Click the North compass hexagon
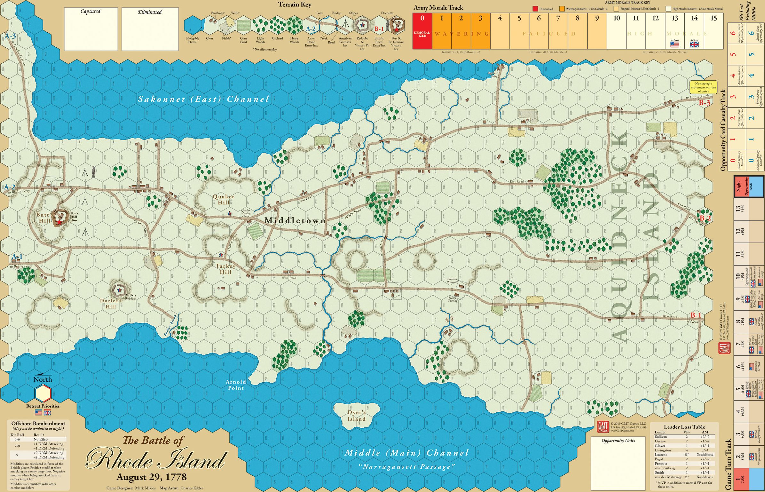 [x=43, y=393]
